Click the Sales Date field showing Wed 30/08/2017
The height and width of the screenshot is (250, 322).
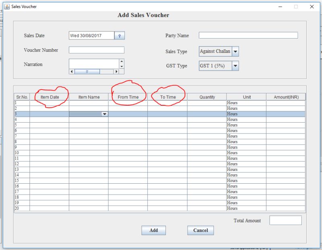92,35
